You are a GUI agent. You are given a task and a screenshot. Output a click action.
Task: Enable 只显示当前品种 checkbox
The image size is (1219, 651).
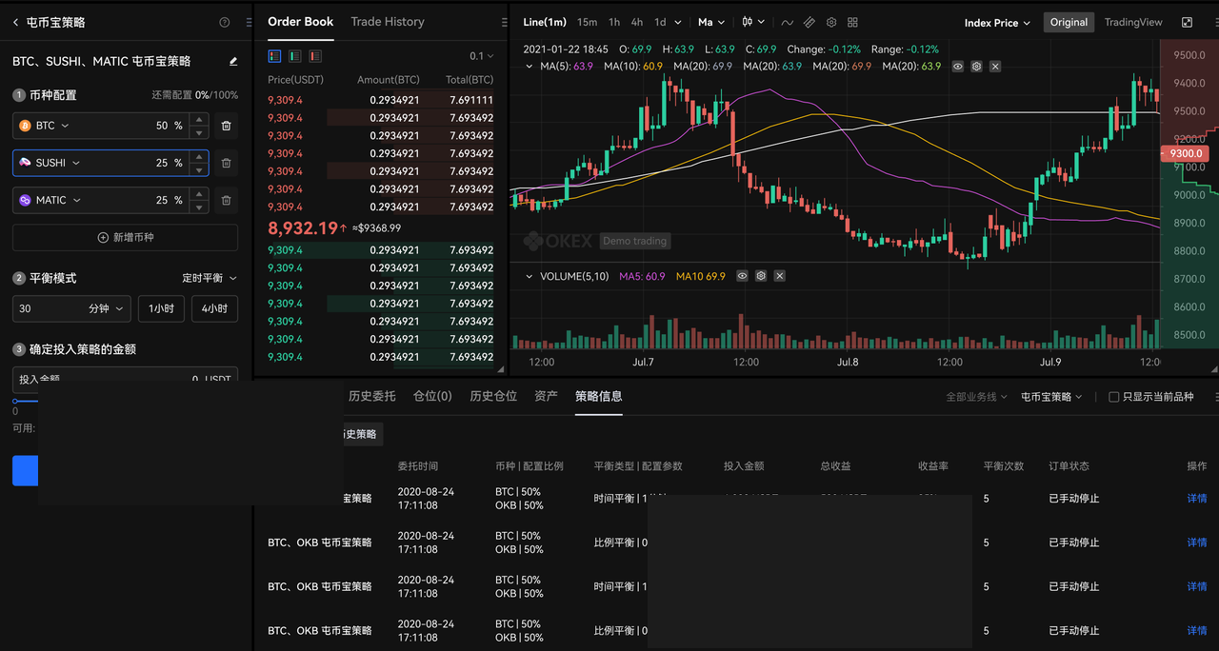1114,397
